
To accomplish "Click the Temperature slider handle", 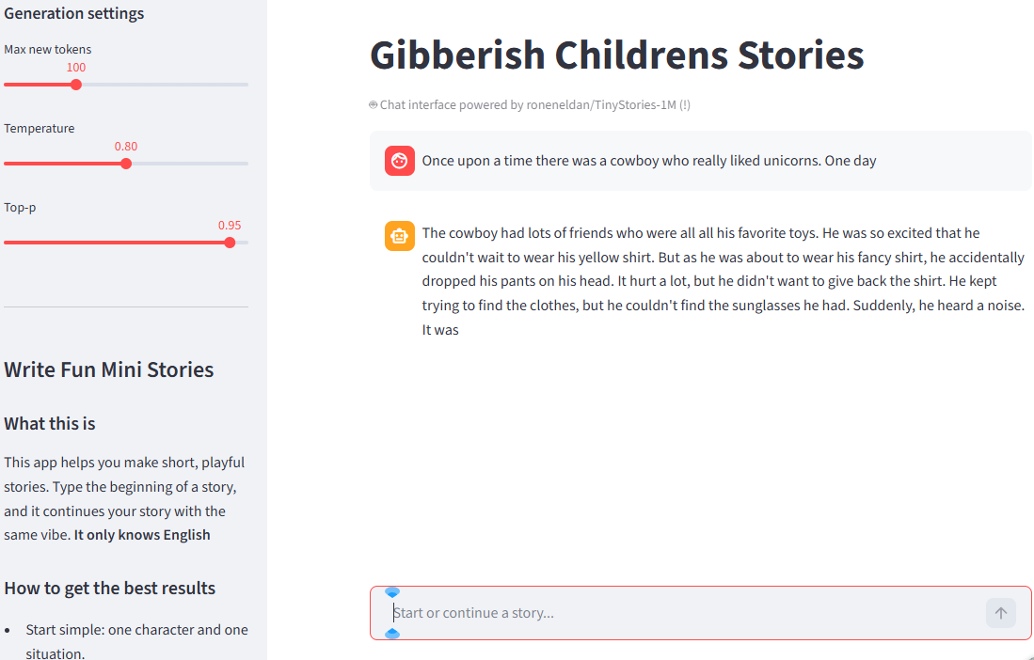I will click(x=126, y=163).
